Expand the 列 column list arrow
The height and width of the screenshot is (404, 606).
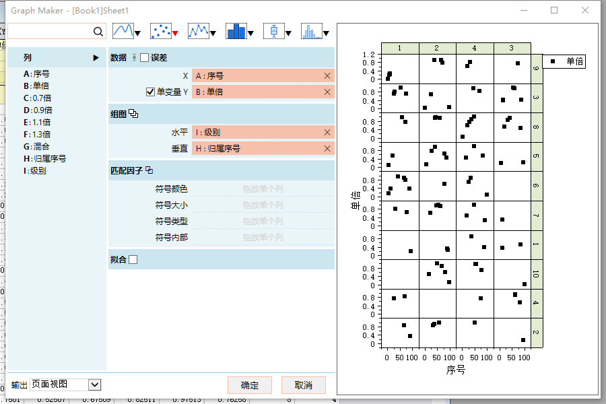coord(96,58)
